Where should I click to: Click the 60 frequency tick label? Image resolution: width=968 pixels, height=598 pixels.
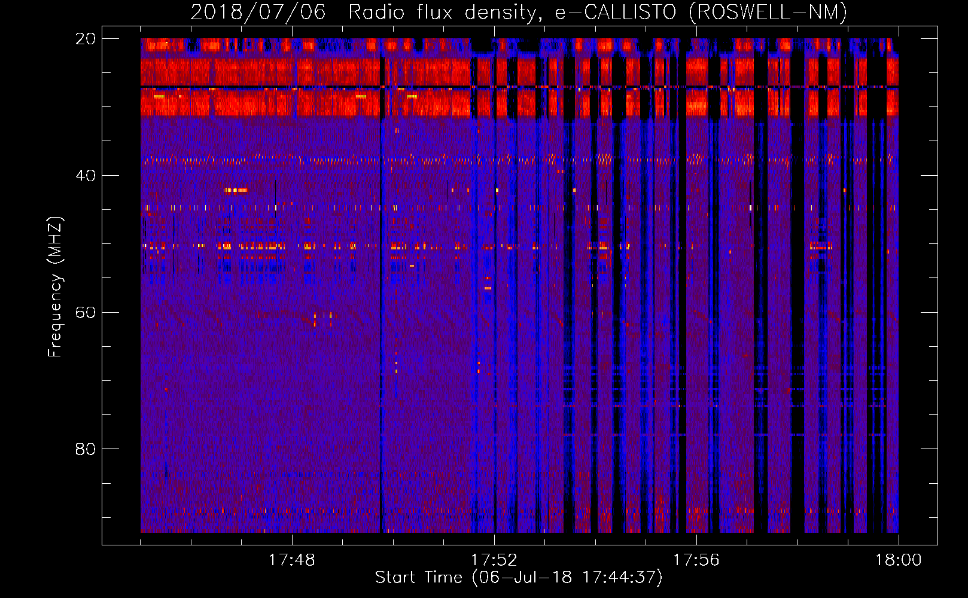85,312
